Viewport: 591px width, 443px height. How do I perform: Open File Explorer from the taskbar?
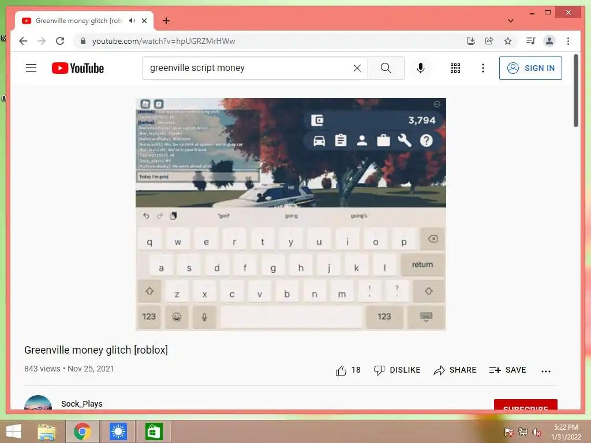click(47, 431)
